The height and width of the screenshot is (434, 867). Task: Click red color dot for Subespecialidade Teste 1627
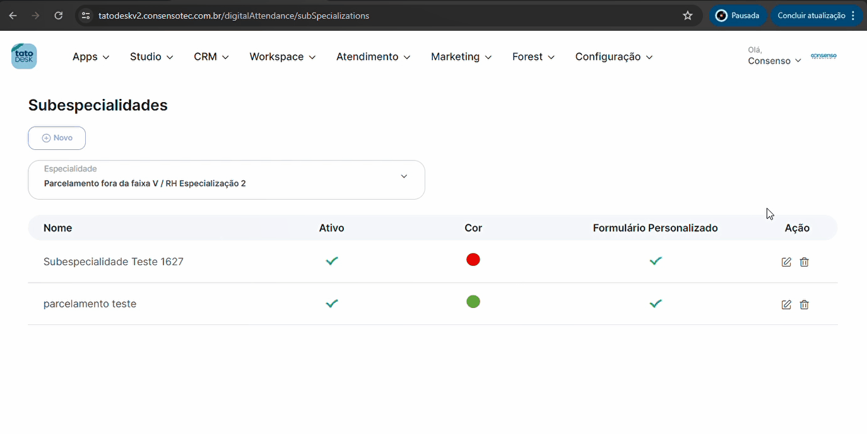473,260
